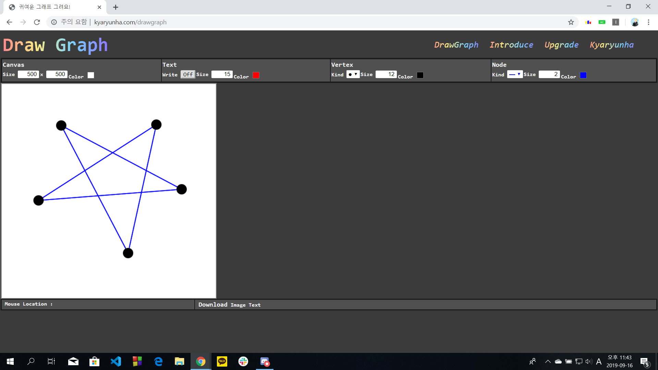Reload the page

37,22
